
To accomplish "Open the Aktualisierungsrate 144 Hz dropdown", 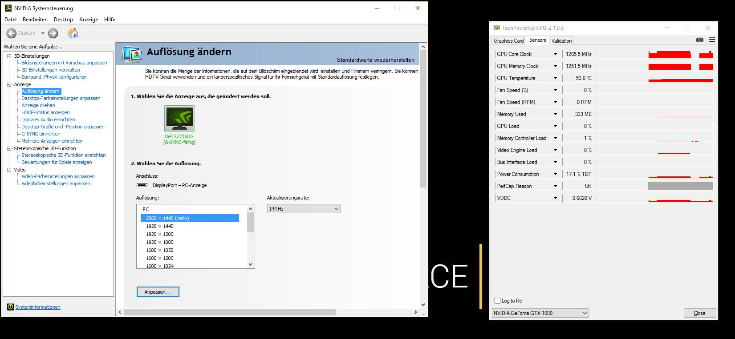I will (x=304, y=209).
